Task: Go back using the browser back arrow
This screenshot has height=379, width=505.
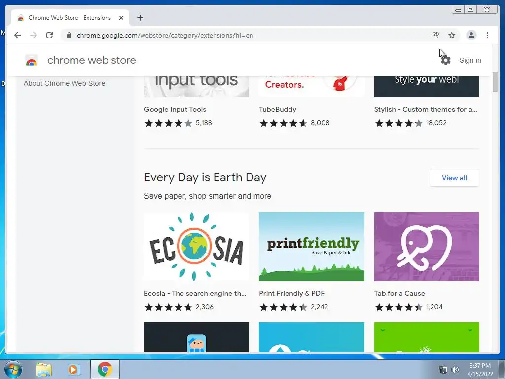Action: point(18,35)
